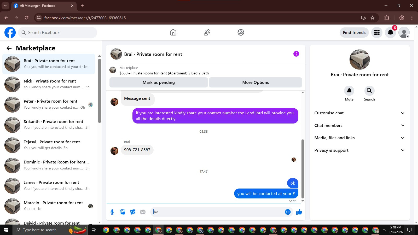Open Brai Private room for rent chat header

(x=146, y=54)
